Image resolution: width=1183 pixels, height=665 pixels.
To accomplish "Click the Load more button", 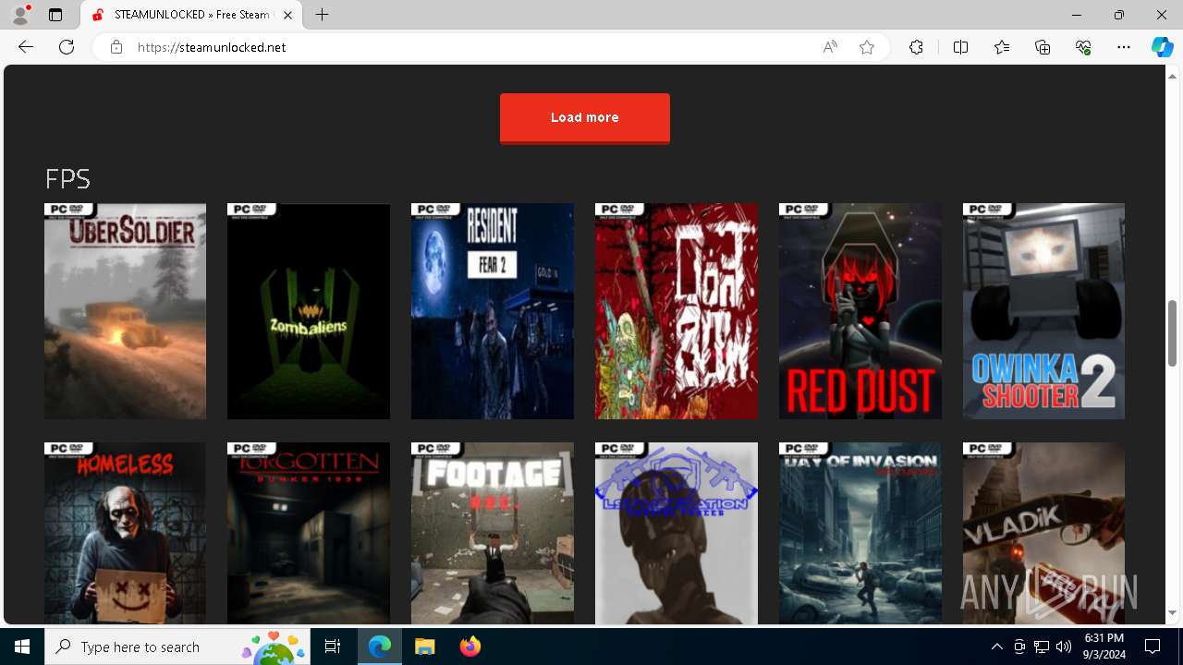I will [585, 118].
